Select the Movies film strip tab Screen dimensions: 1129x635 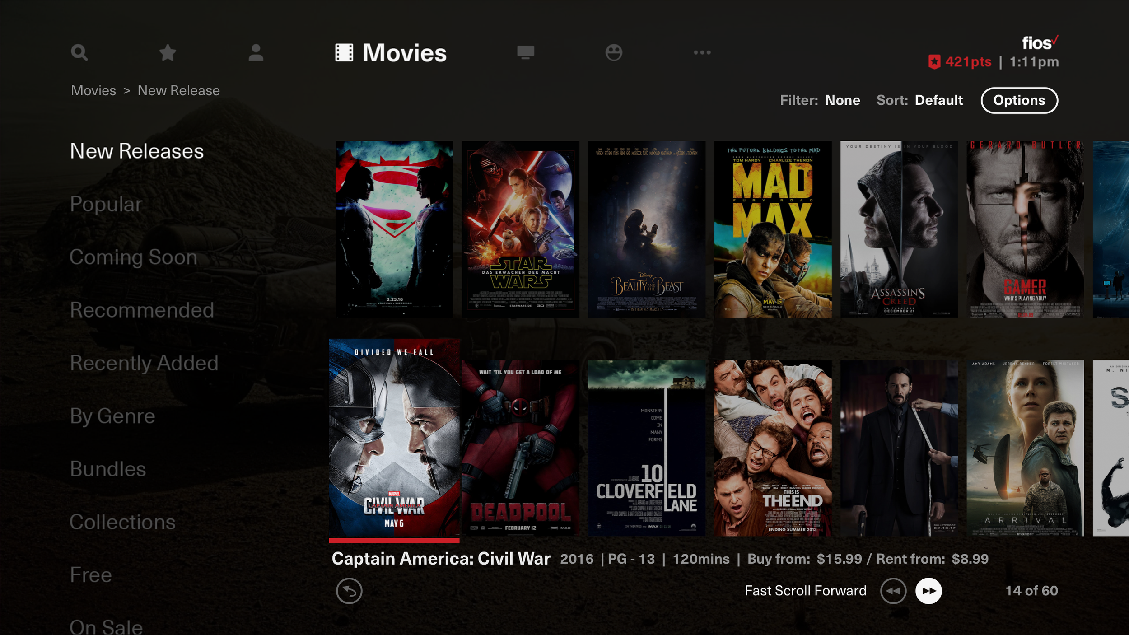pos(391,53)
